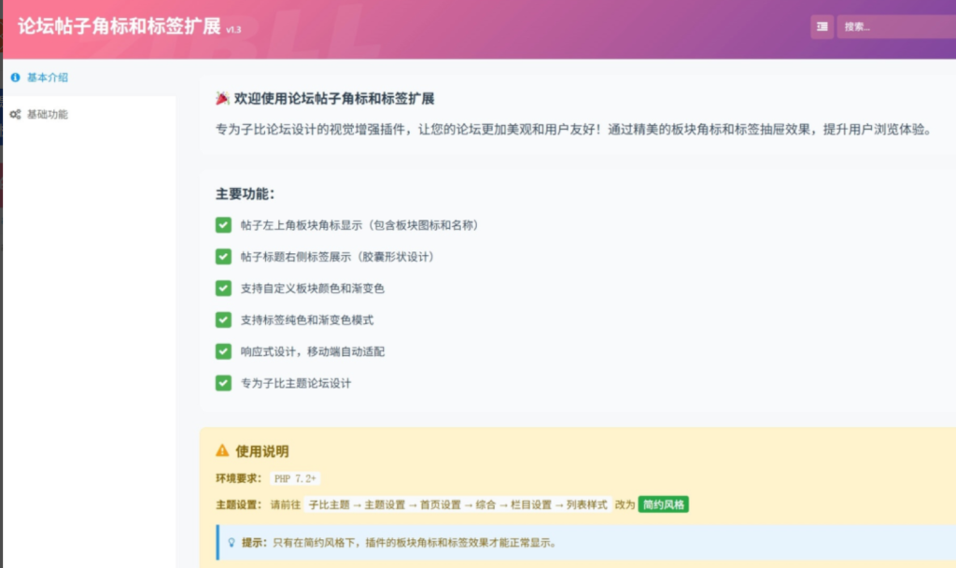Viewport: 956px width, 568px height.
Task: Click the lightbulb icon next to 提示
Action: (x=231, y=542)
